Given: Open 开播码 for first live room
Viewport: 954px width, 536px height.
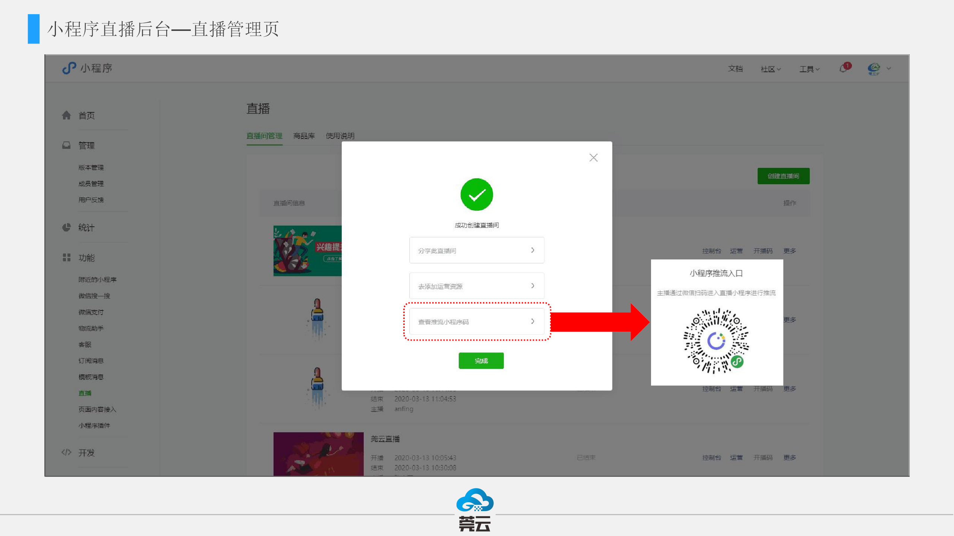Looking at the screenshot, I should [763, 251].
